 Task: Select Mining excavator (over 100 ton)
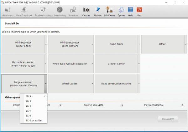tap(70, 44)
